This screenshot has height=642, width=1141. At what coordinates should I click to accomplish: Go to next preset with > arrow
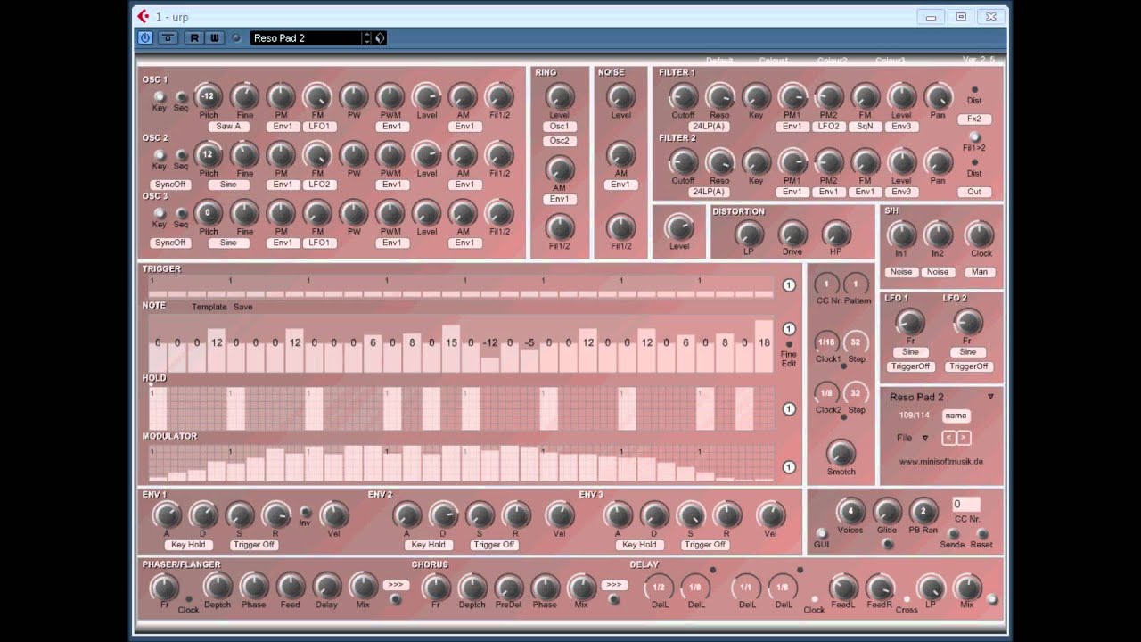pyautogui.click(x=963, y=438)
